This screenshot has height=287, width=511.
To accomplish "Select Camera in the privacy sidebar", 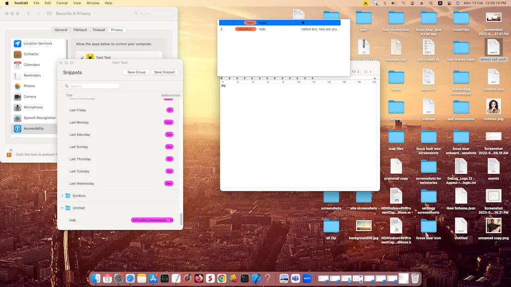I will click(x=29, y=96).
